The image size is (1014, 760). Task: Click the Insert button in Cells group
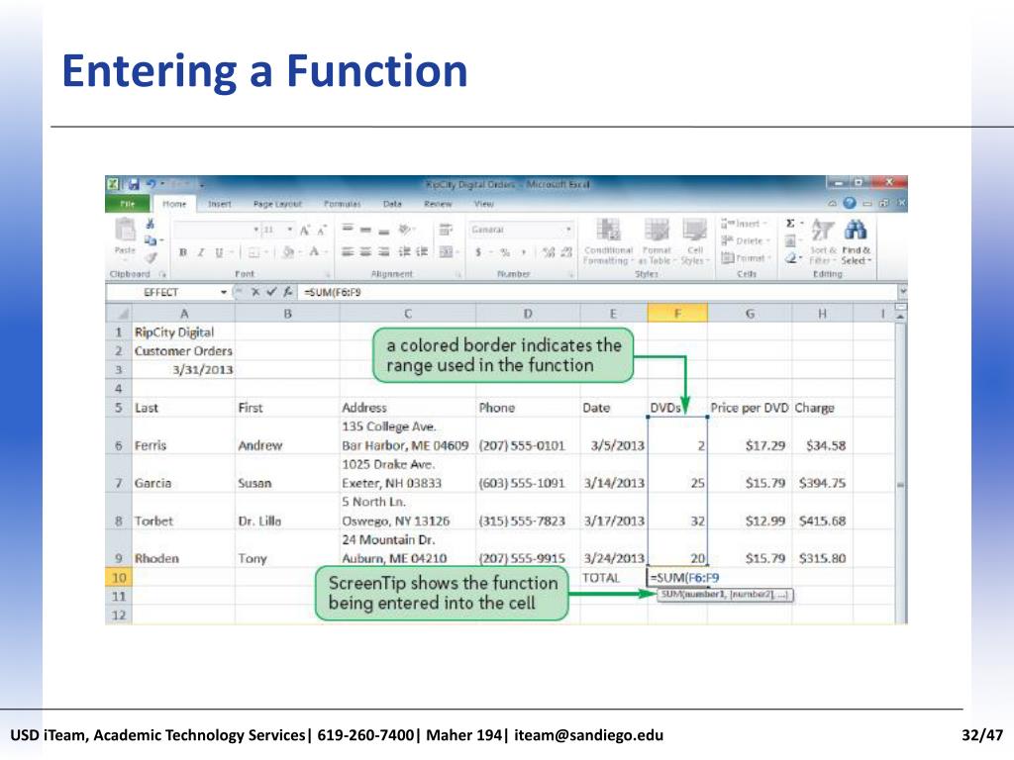point(745,224)
